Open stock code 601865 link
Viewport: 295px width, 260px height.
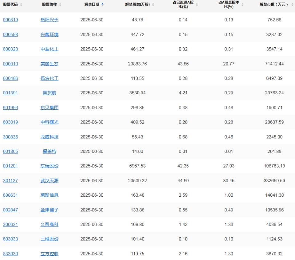point(10,152)
